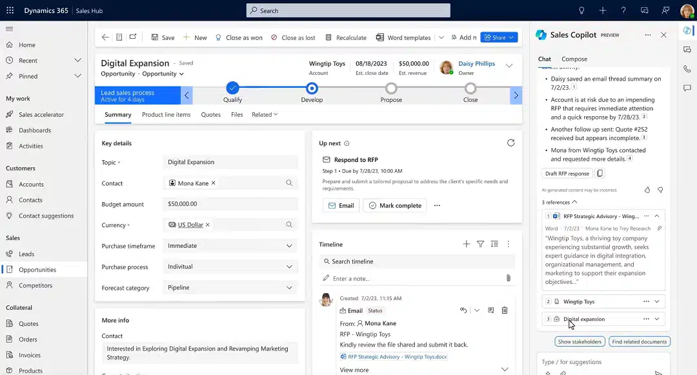
Task: Give thumbs up to Copilot response
Action: tap(647, 190)
